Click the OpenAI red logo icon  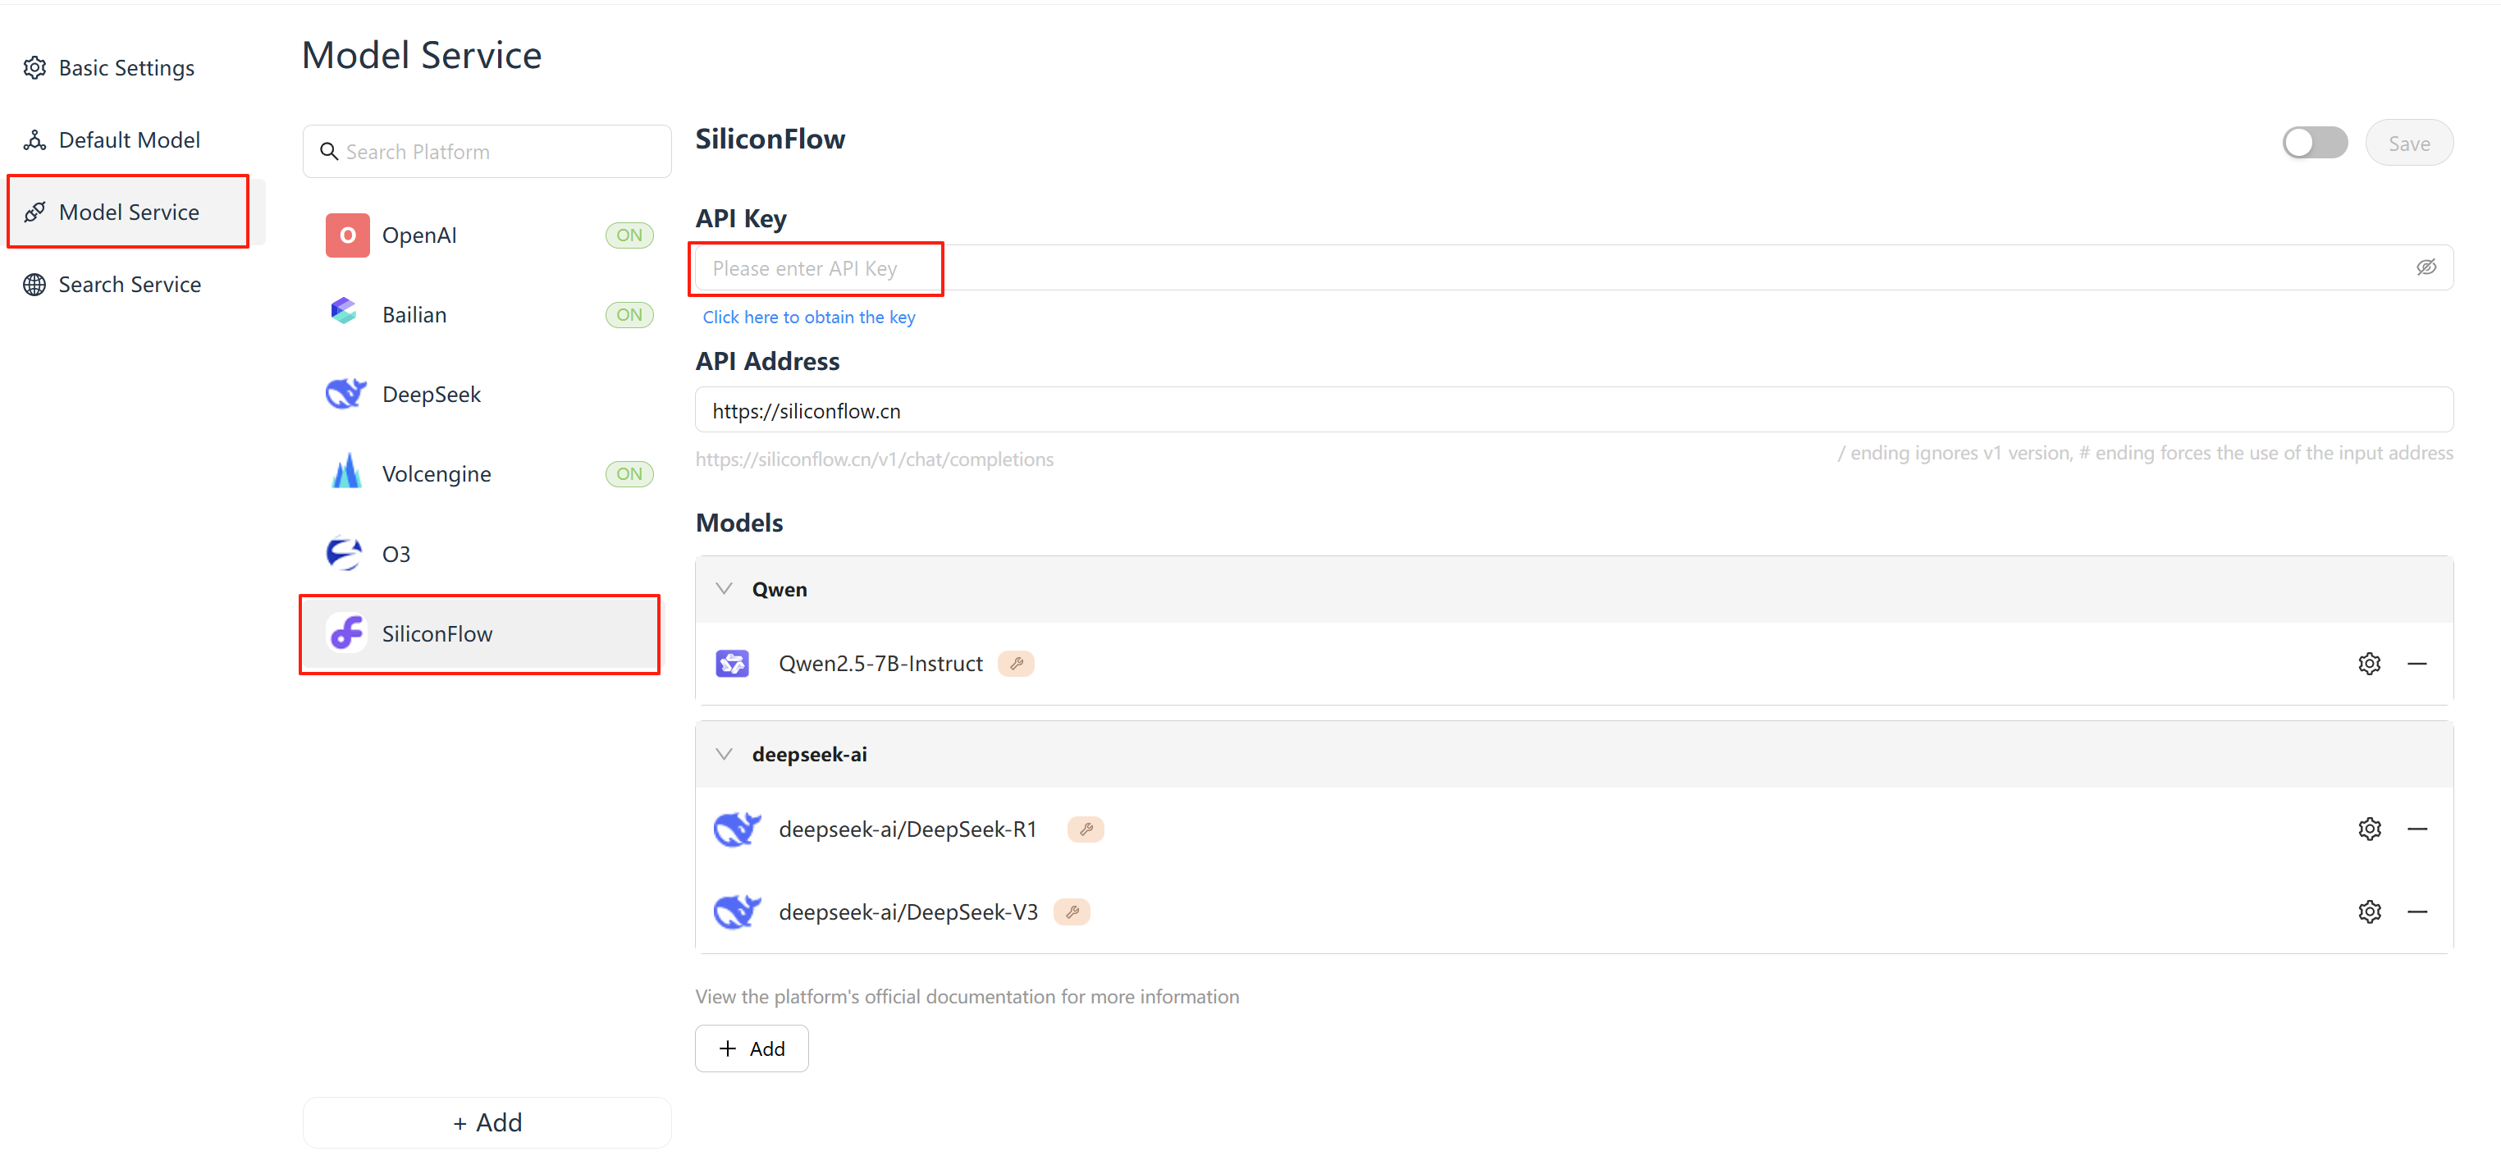[348, 235]
